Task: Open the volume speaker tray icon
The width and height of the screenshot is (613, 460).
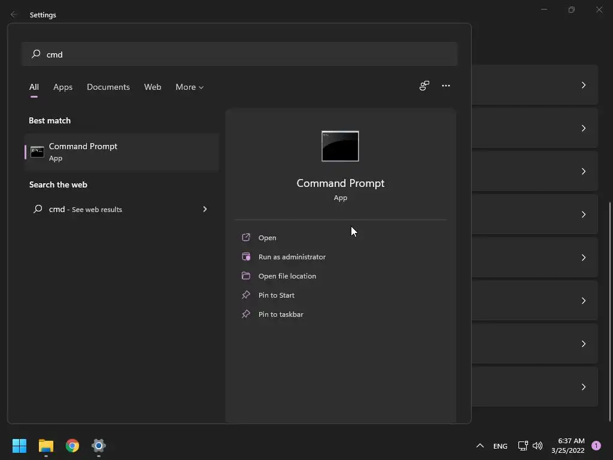Action: click(538, 446)
